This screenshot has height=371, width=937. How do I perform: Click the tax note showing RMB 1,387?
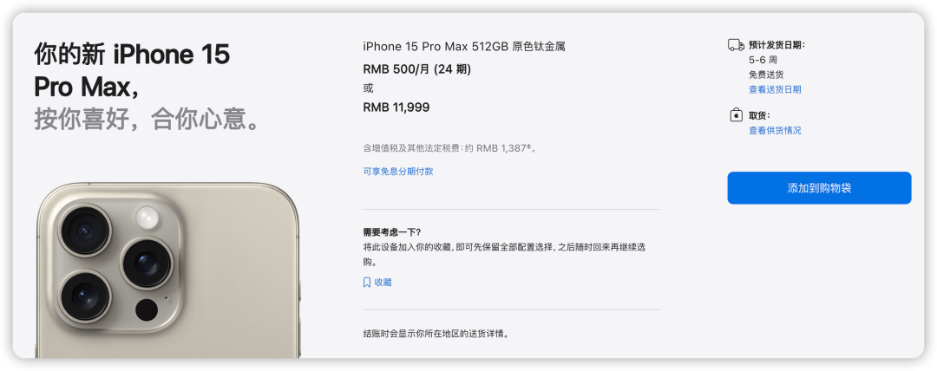click(450, 147)
